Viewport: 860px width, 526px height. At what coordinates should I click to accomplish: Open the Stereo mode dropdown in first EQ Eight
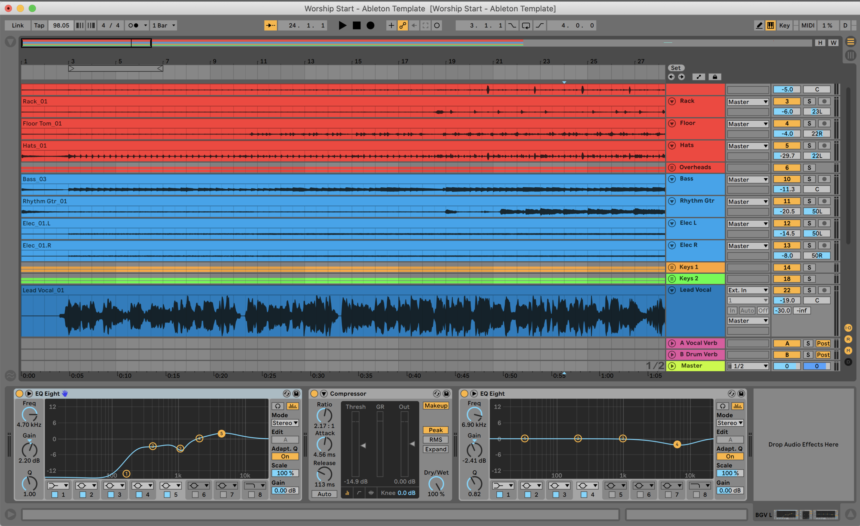tap(285, 423)
